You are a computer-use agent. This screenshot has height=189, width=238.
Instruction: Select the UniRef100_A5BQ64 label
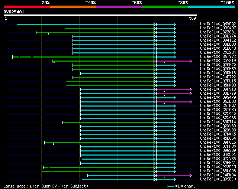[218, 139]
